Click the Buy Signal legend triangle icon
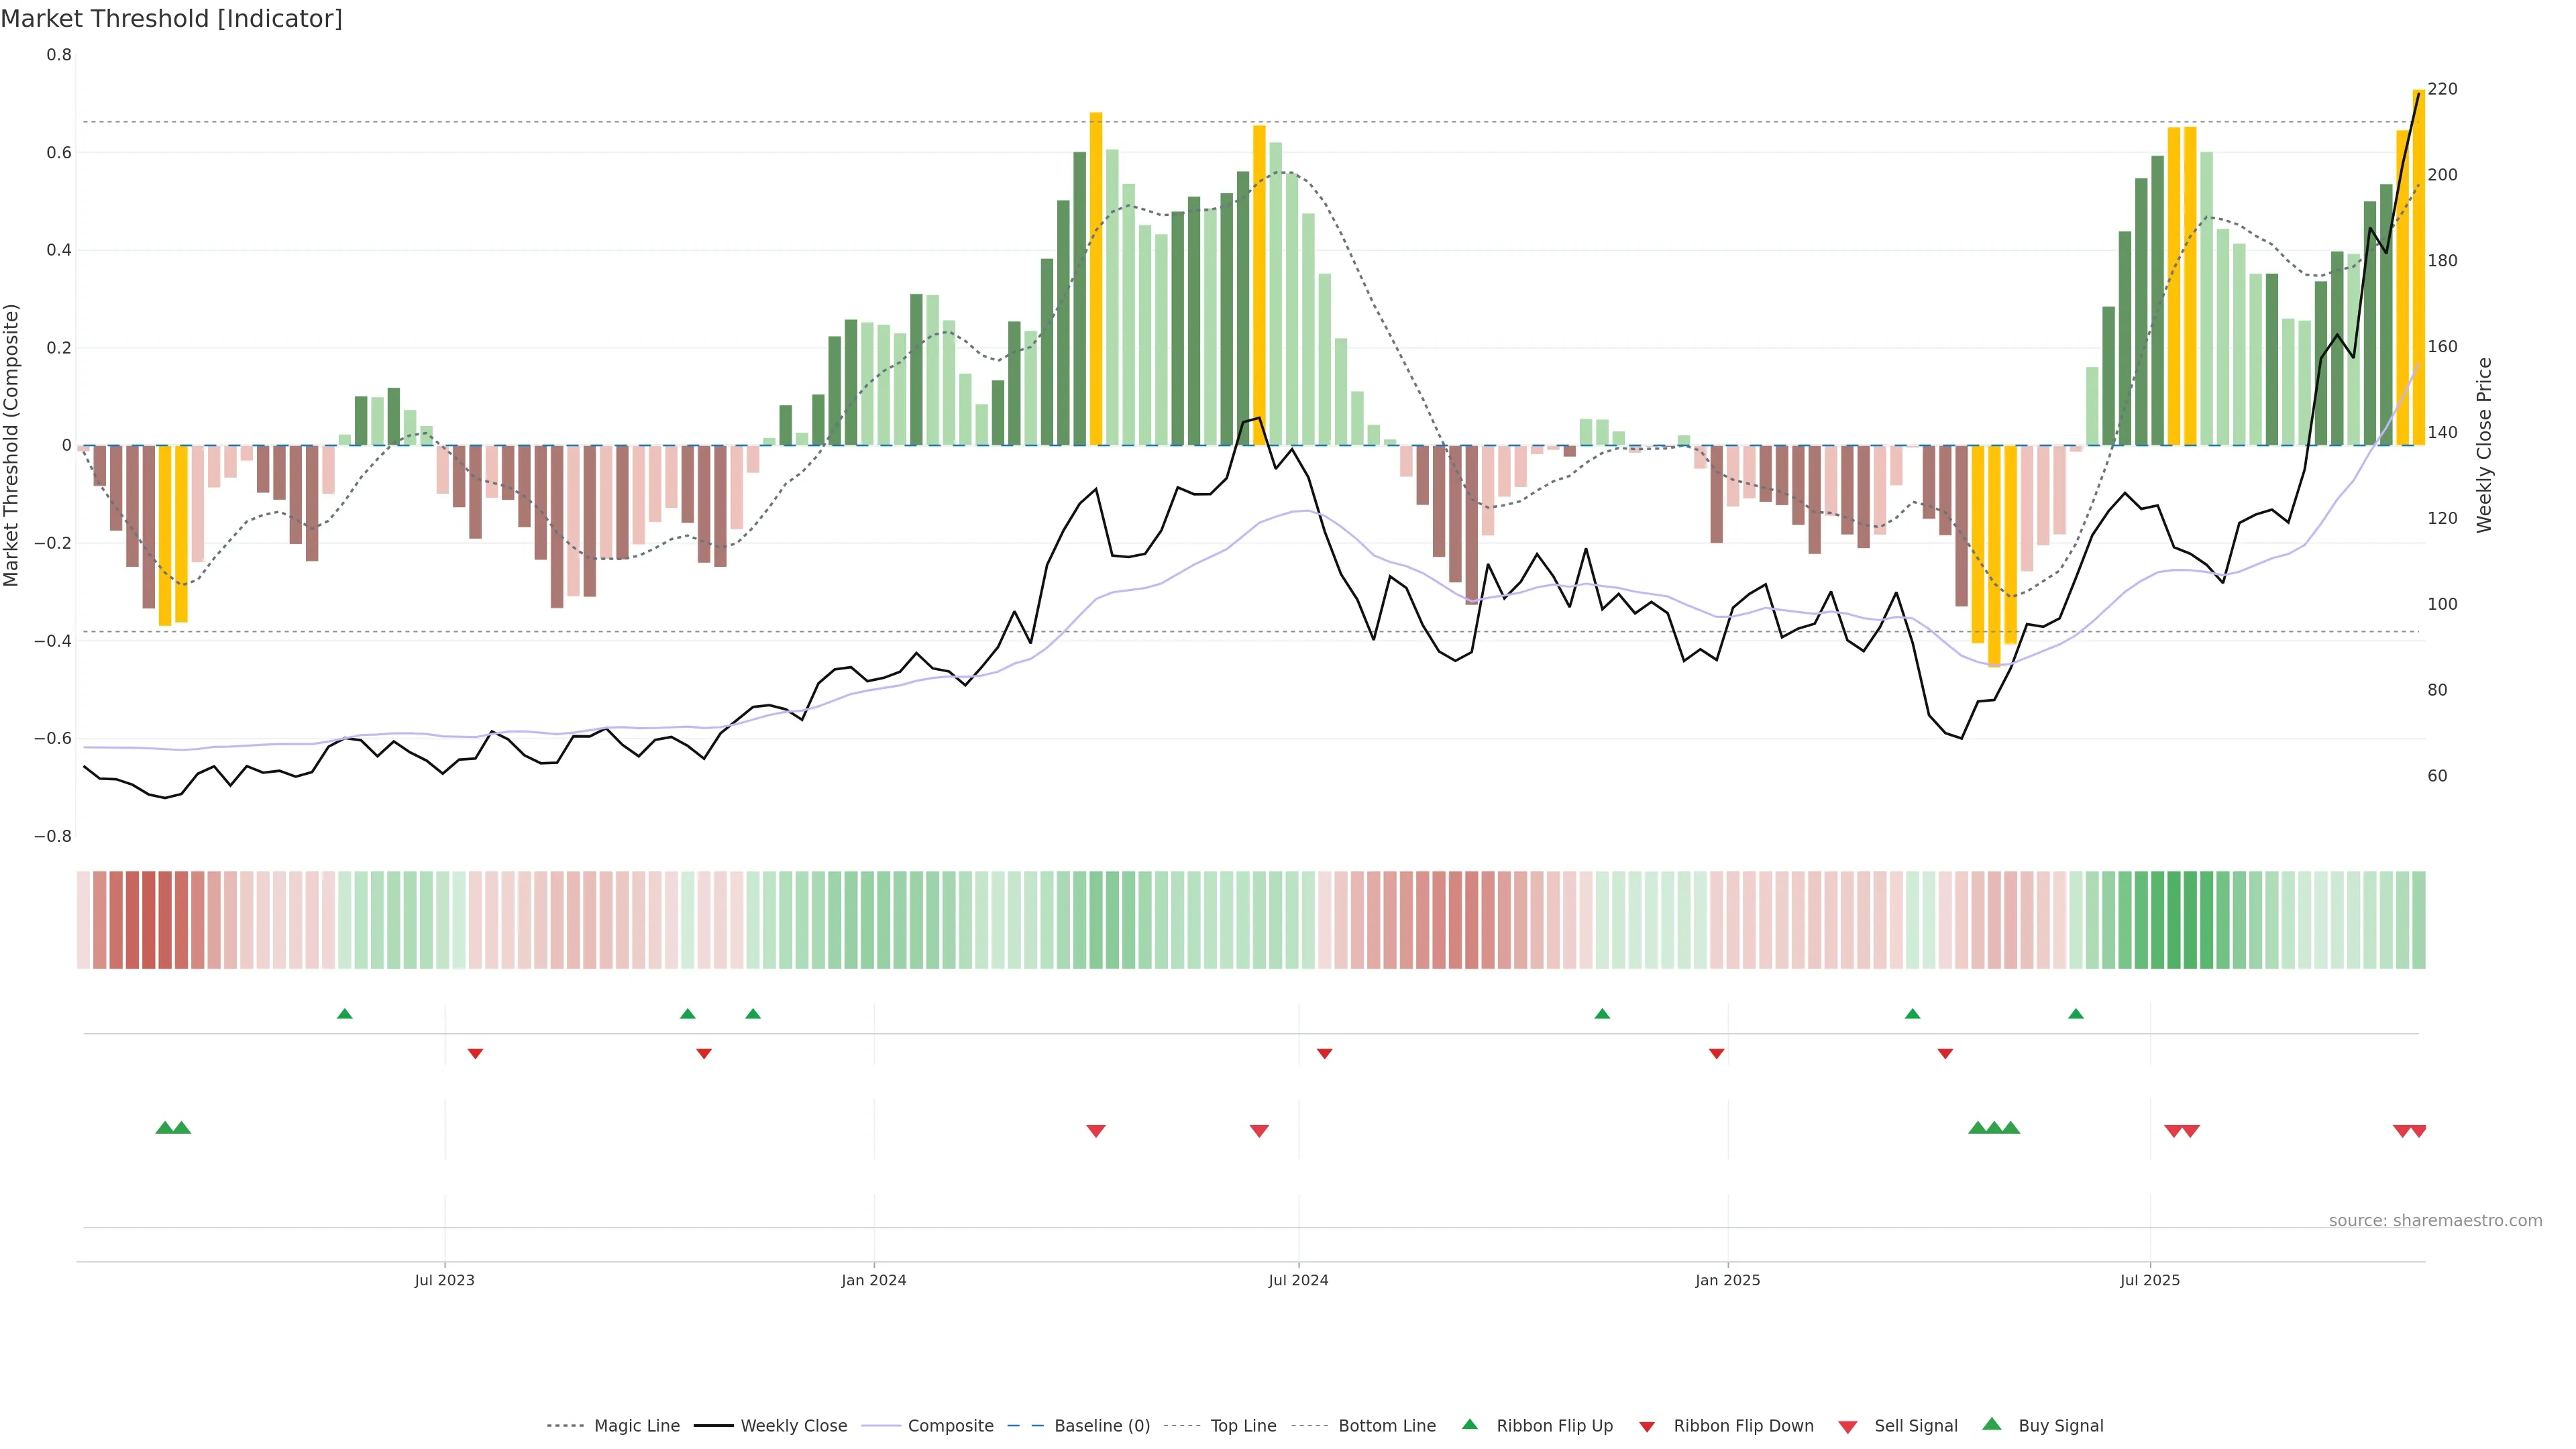This screenshot has height=1449, width=2576. (1991, 1424)
